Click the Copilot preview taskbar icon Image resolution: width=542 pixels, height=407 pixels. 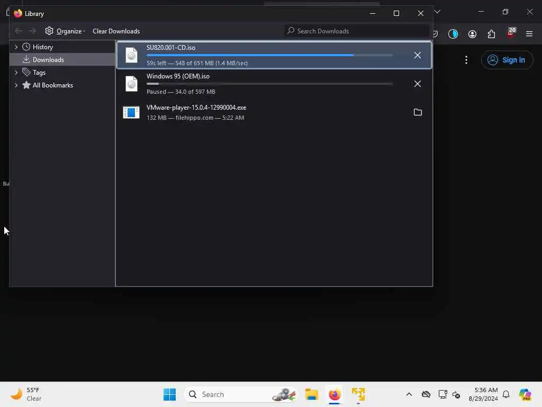(525, 394)
